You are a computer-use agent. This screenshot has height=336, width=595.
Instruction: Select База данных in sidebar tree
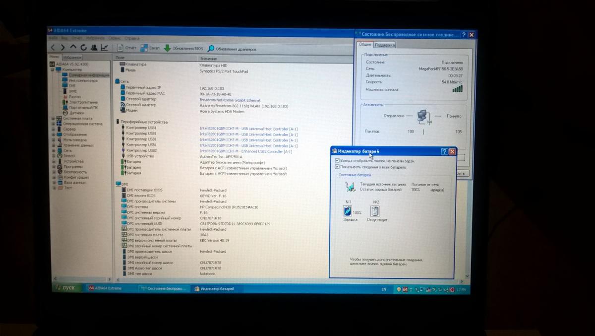[x=74, y=183]
